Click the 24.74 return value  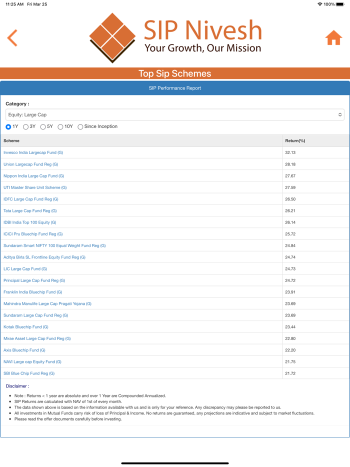(x=290, y=257)
